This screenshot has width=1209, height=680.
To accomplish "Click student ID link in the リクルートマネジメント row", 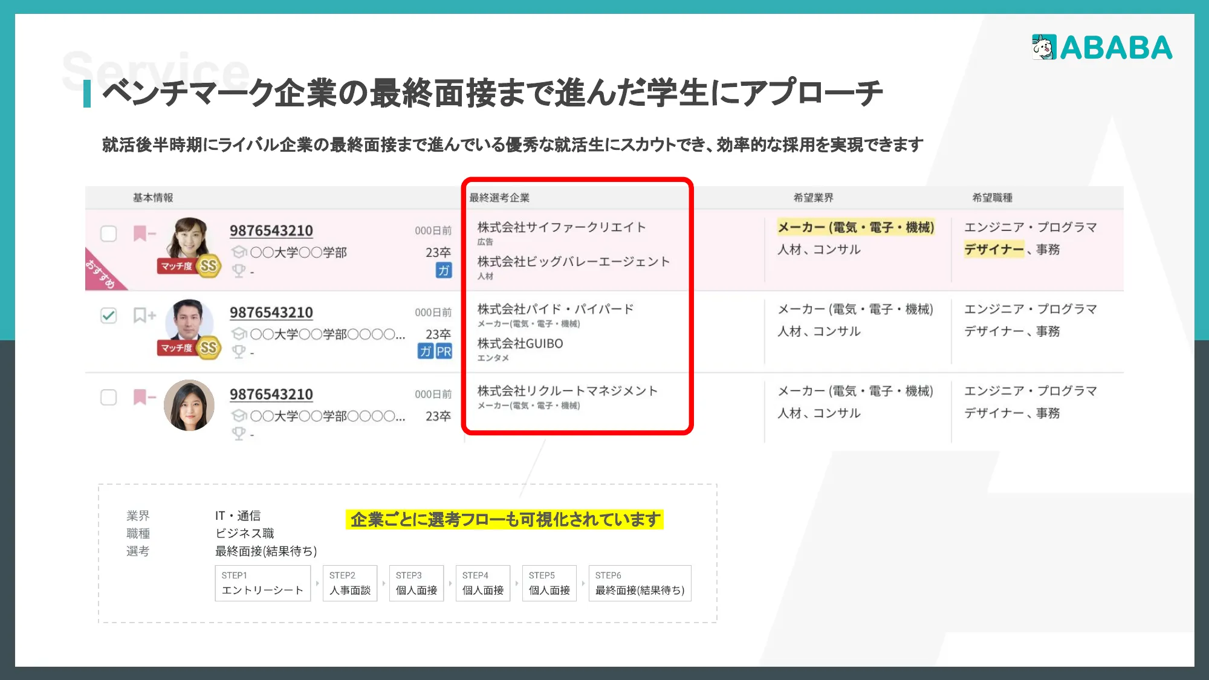I will tap(271, 395).
